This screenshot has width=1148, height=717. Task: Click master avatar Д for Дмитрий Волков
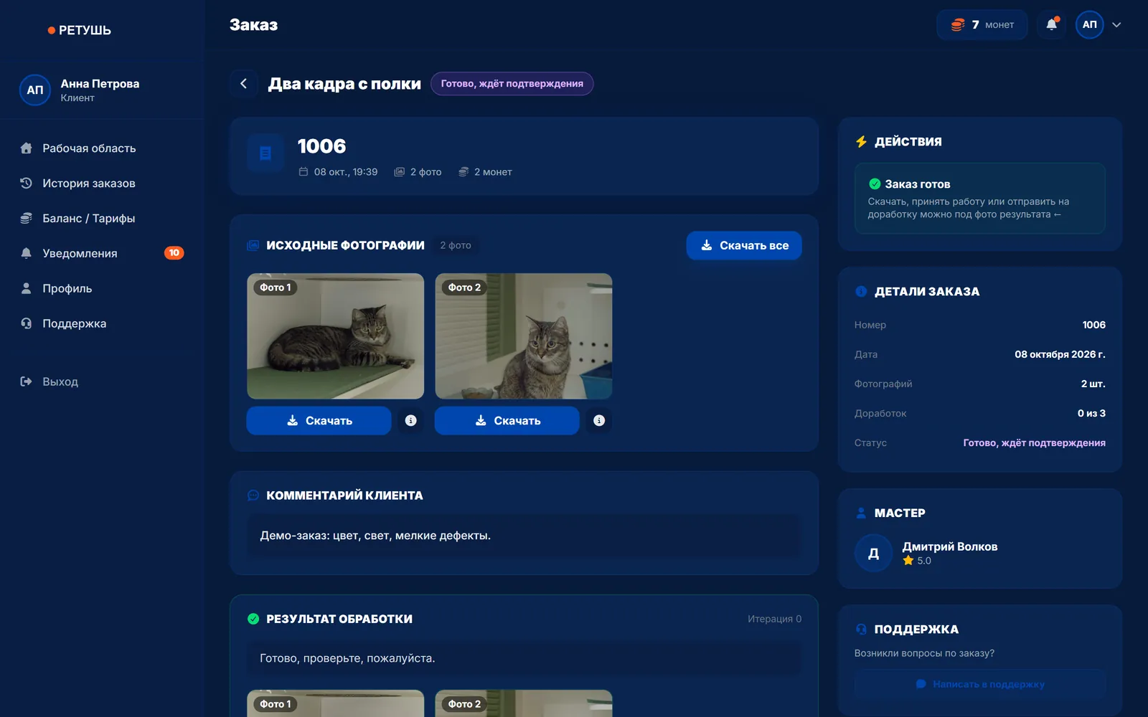[x=873, y=553]
